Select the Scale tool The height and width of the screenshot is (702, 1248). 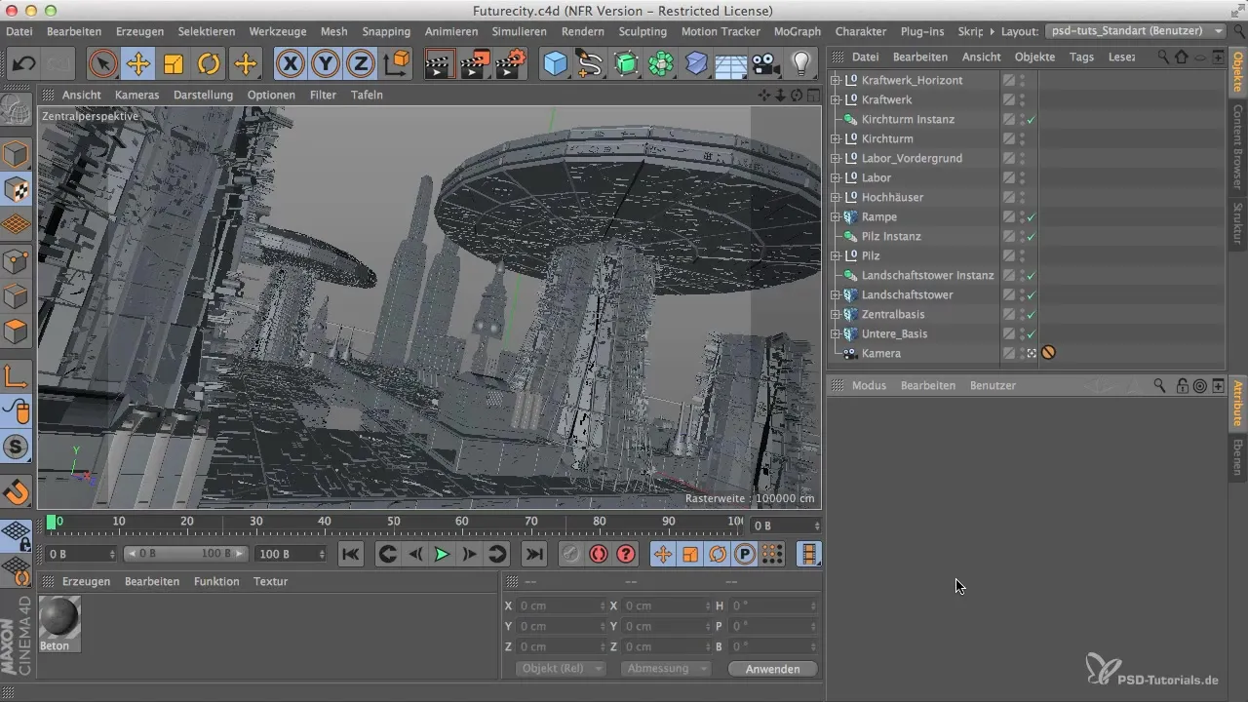[174, 64]
